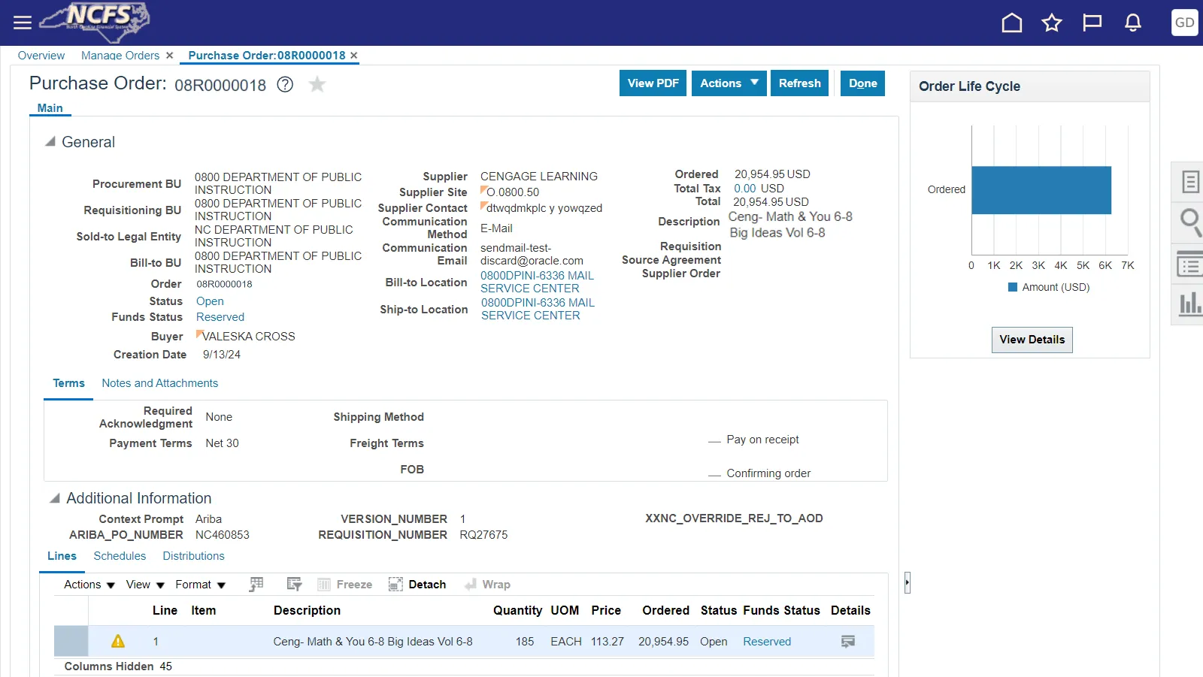The image size is (1203, 677).
Task: Mark purchase order as favorite star
Action: (x=317, y=84)
